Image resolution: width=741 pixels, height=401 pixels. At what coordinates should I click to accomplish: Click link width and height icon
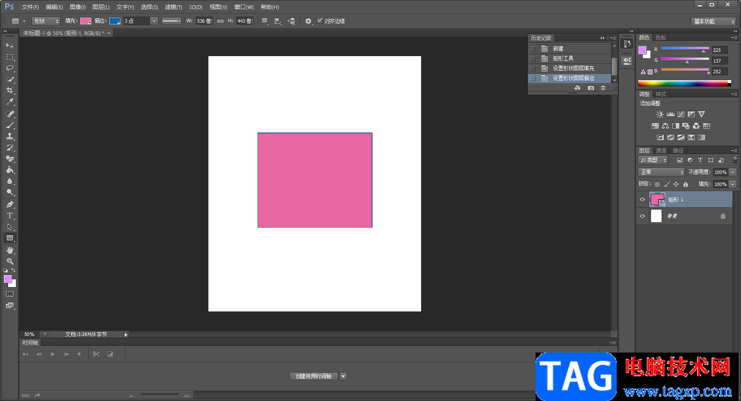coord(220,21)
